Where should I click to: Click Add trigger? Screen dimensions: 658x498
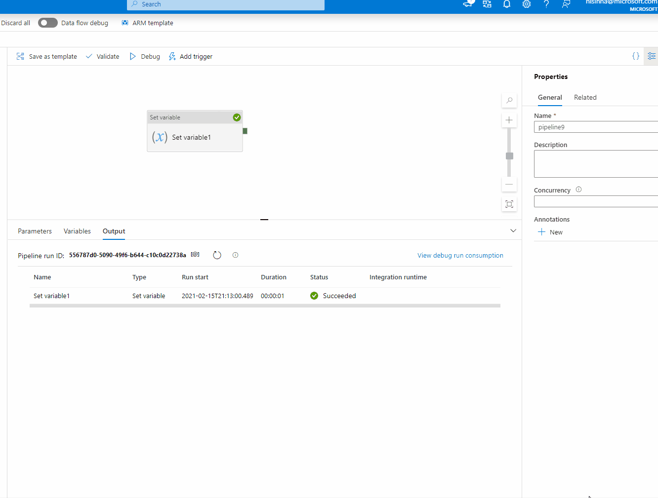click(191, 57)
